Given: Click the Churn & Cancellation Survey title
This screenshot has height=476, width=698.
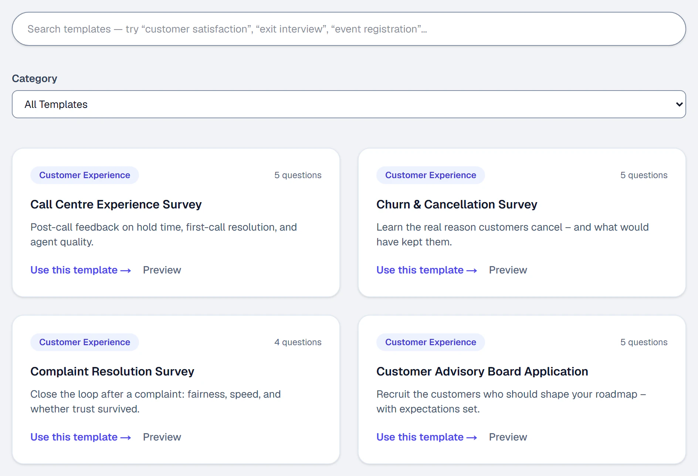Looking at the screenshot, I should coord(457,204).
